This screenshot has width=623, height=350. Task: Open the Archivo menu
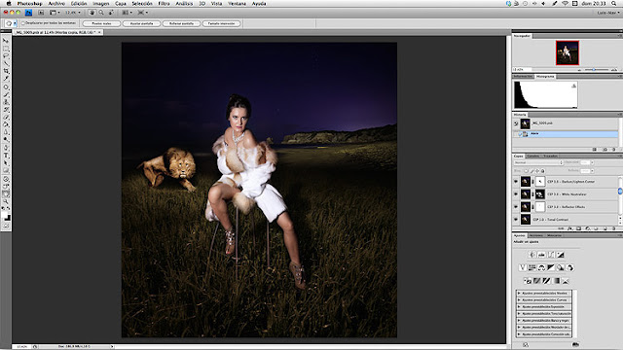(56, 4)
